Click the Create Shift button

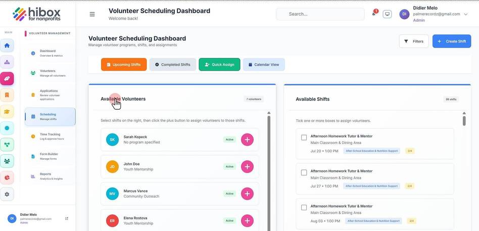[x=452, y=41]
